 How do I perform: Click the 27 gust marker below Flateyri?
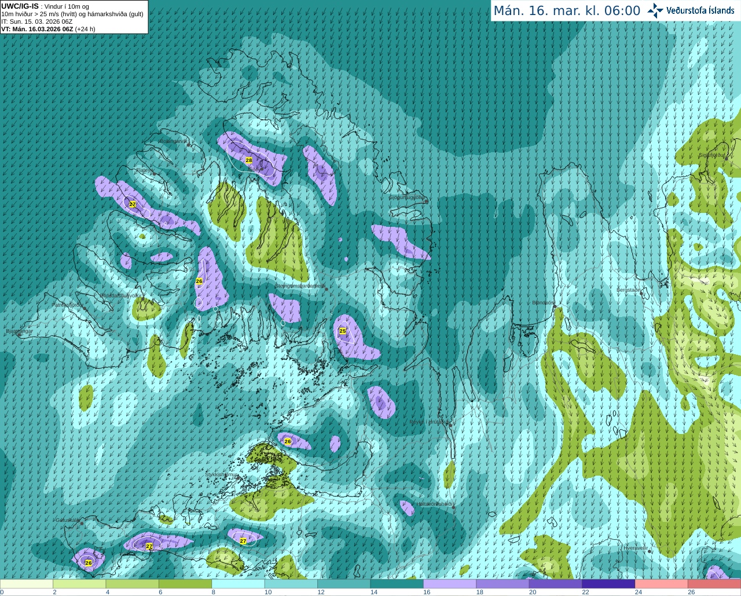click(133, 205)
